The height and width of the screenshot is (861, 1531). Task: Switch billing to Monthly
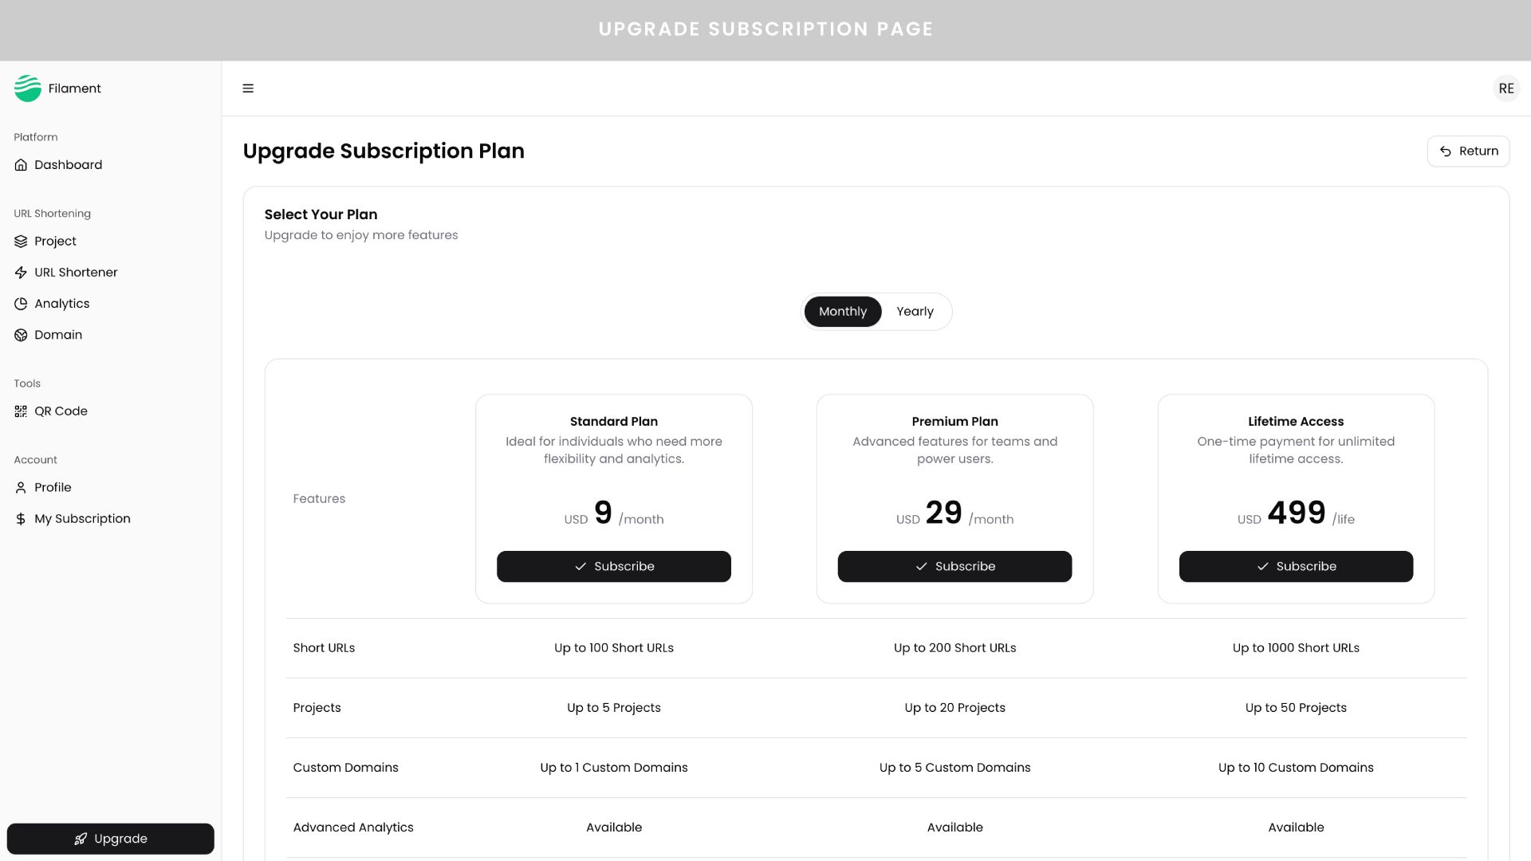pyautogui.click(x=842, y=312)
